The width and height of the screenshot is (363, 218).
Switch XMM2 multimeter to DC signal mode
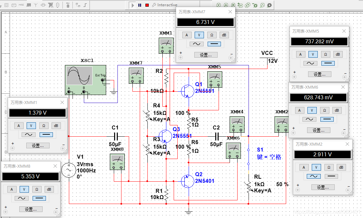click(x=331, y=176)
